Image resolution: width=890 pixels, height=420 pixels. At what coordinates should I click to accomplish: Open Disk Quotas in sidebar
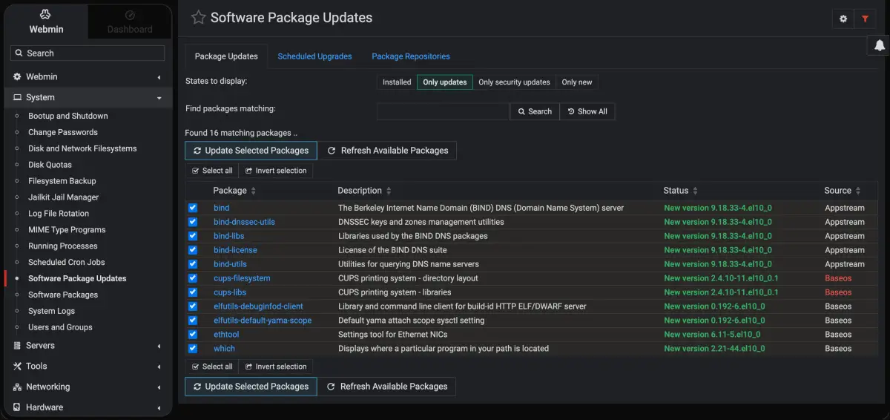pos(50,165)
